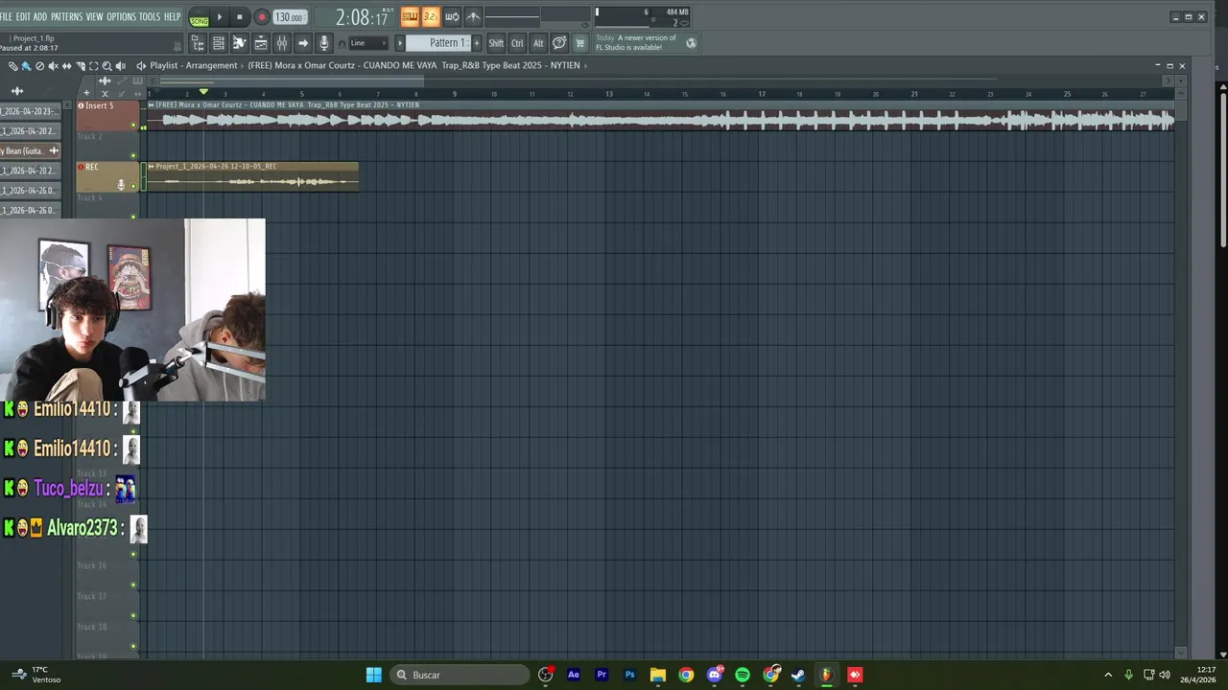Image resolution: width=1228 pixels, height=690 pixels.
Task: Click the globe icon beside update notice
Action: click(691, 43)
